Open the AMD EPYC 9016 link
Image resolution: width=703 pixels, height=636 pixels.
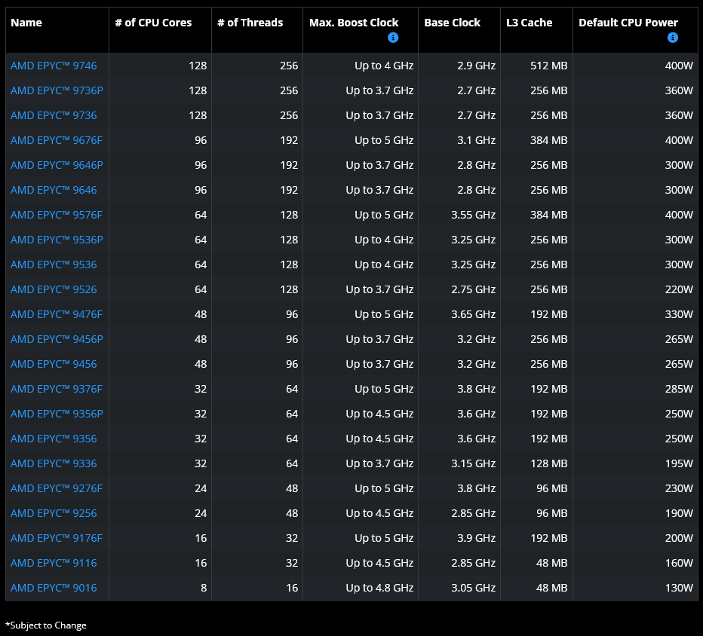[x=54, y=588]
